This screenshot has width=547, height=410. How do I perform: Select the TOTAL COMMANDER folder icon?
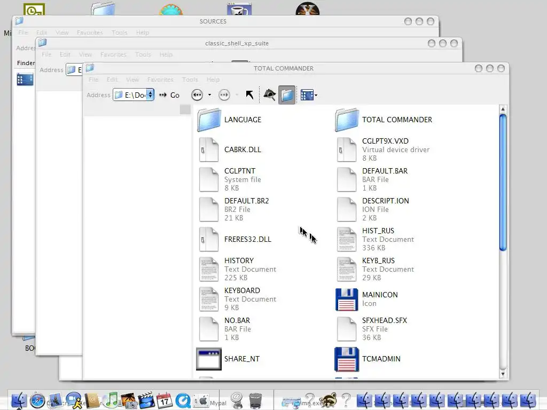click(x=347, y=120)
